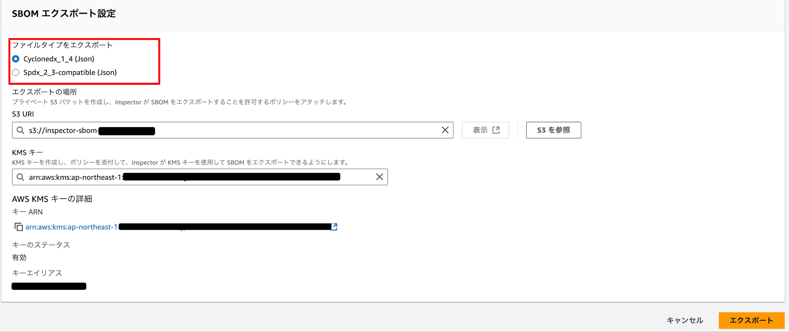Click the S3 URI label
The width and height of the screenshot is (789, 332).
23,114
